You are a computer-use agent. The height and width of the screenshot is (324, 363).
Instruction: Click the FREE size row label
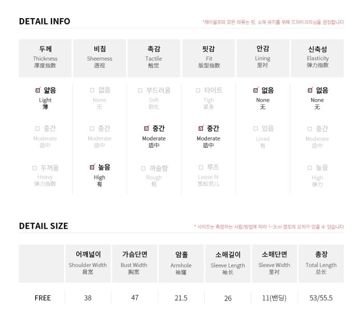click(x=43, y=298)
